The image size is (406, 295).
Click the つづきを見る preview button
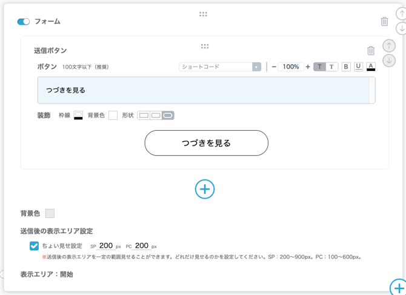[x=207, y=143]
